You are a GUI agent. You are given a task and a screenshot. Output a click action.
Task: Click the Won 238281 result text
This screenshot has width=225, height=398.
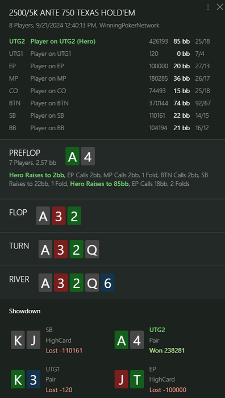(167, 351)
